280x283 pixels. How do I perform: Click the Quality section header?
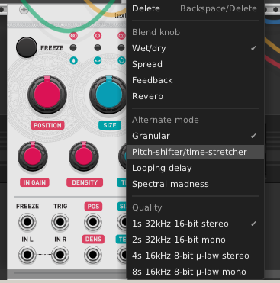click(147, 207)
